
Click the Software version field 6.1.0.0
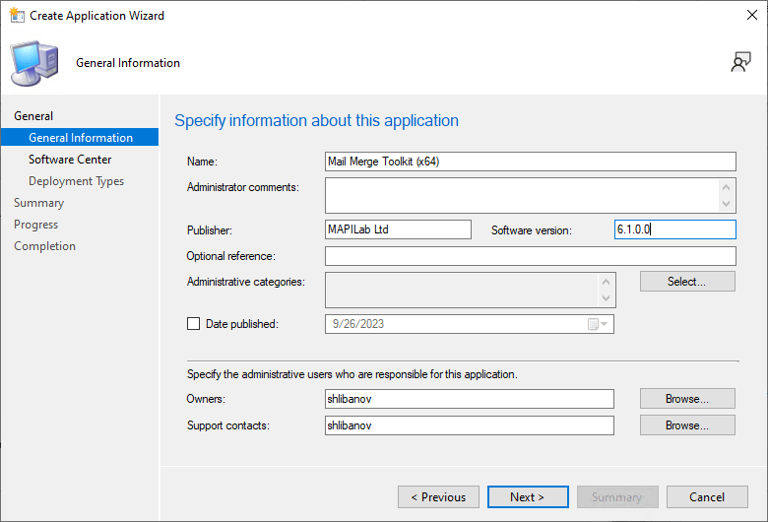point(674,229)
